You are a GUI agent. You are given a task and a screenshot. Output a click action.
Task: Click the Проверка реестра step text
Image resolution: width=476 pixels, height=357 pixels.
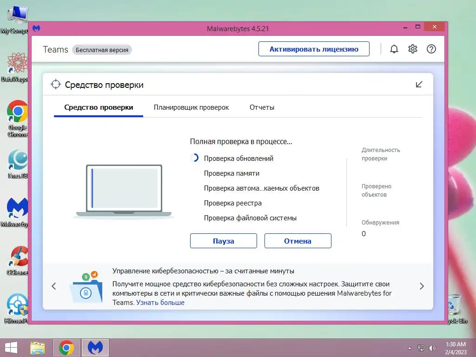click(x=233, y=203)
